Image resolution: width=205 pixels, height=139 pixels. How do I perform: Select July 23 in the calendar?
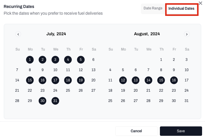coord(42,91)
